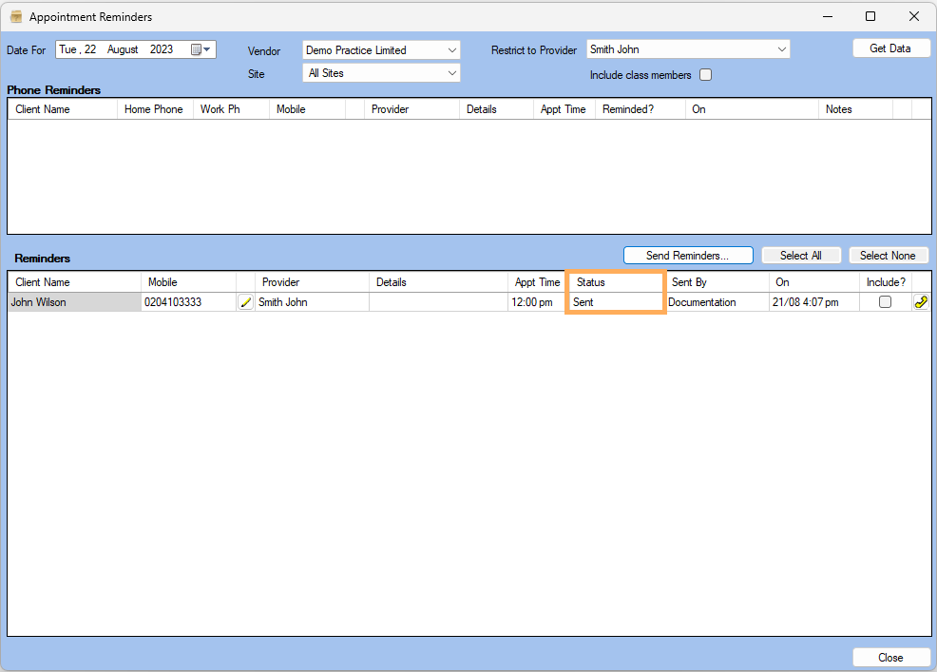Screen dimensions: 937x672
Task: Click the Select All button
Action: (801, 256)
